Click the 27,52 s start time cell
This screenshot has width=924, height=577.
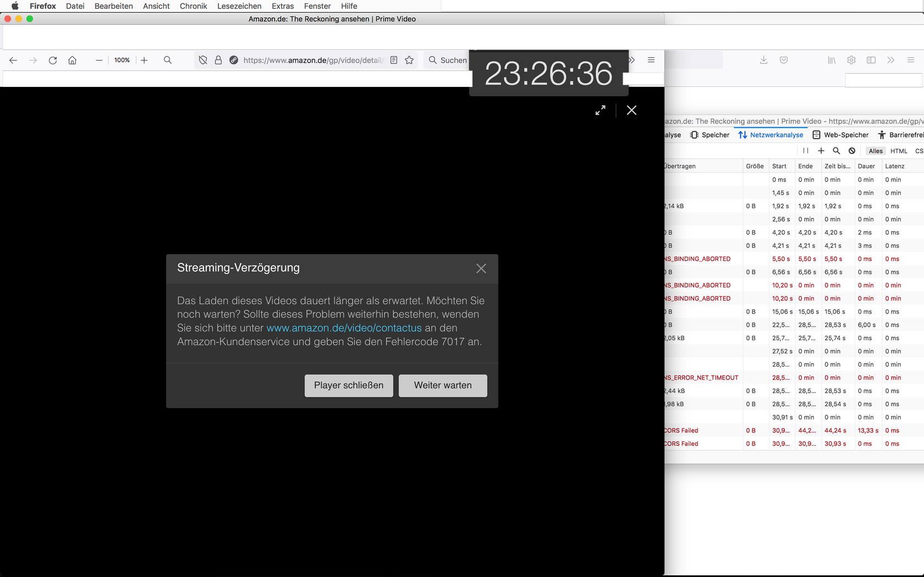[782, 351]
